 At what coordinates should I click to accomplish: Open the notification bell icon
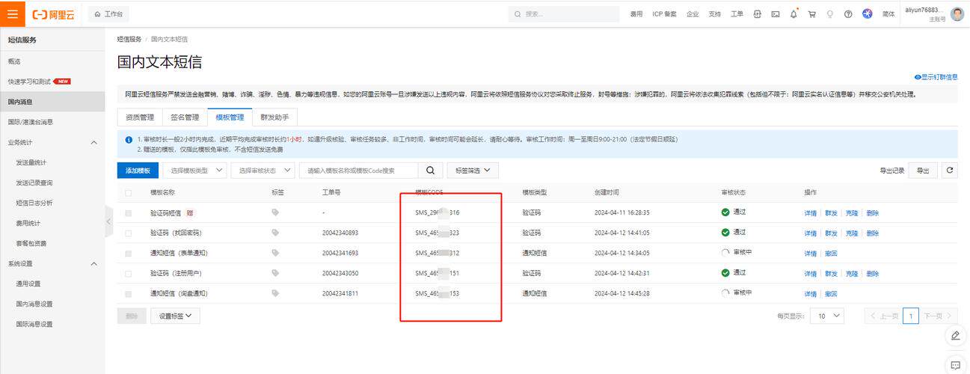tap(794, 14)
